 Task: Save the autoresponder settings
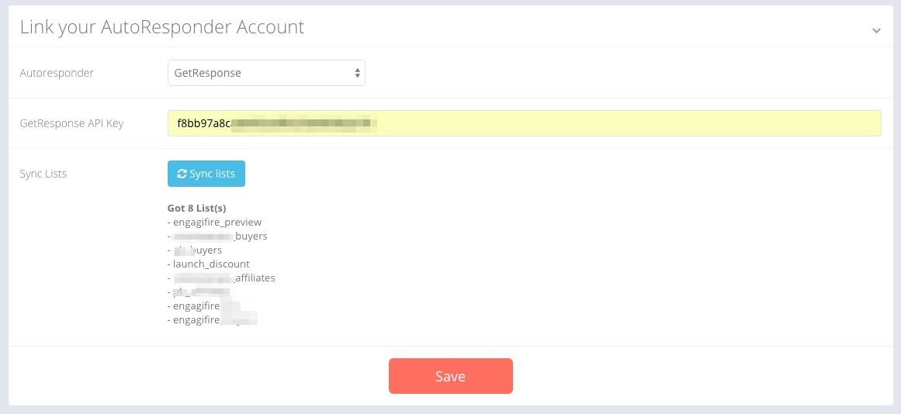pos(450,376)
